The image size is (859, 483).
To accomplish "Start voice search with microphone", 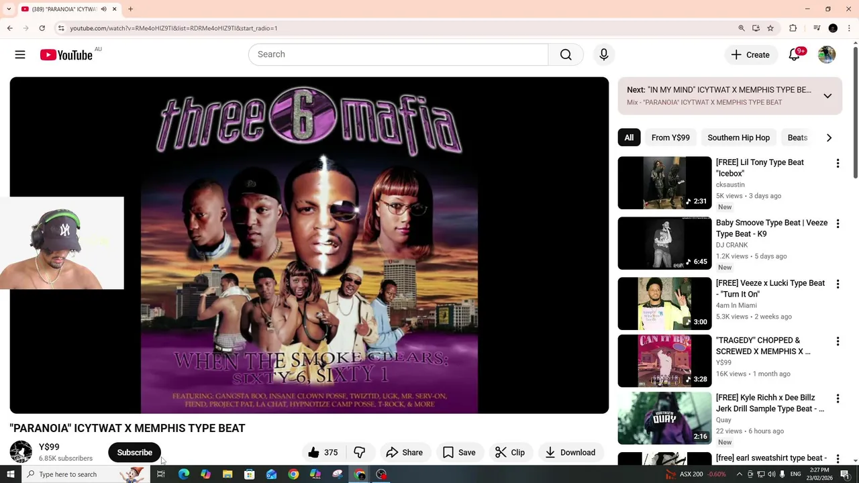I will coord(604,54).
